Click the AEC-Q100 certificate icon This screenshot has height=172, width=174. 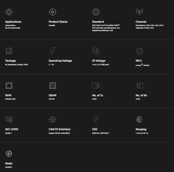(9, 120)
